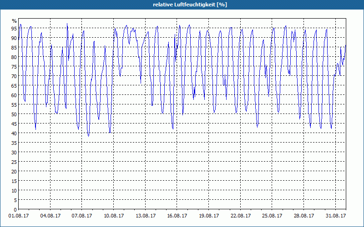Select the 80 y-axis tick label

14,57
